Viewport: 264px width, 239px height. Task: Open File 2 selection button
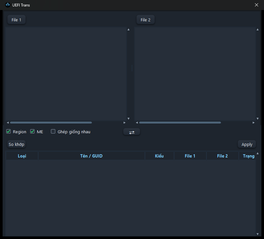pos(146,20)
